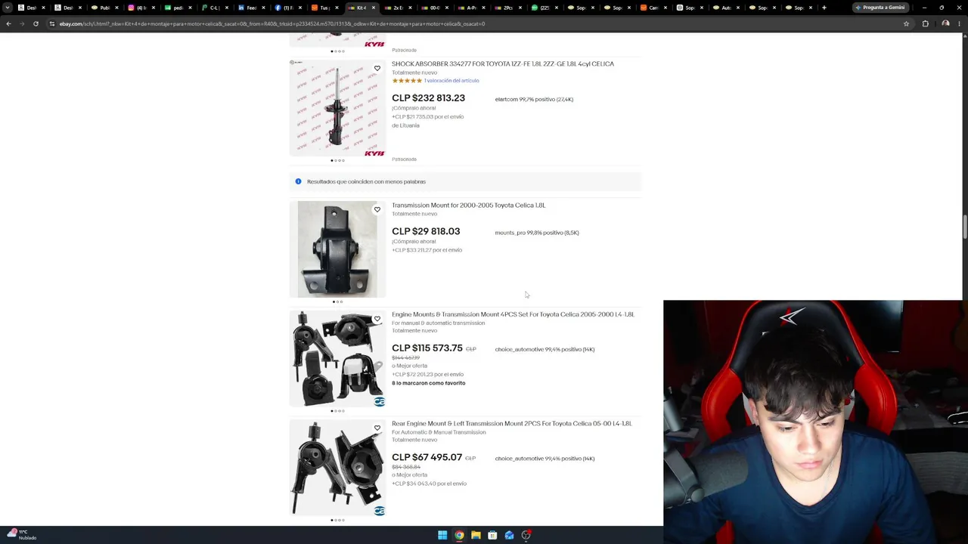Click 'Resultados que coinciden con menos palabras' notice
The width and height of the screenshot is (968, 544).
click(x=366, y=181)
